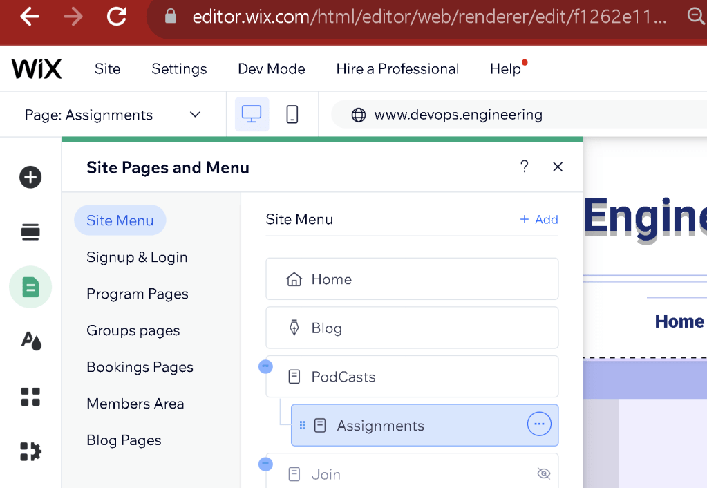Reload the page with refresh icon
The width and height of the screenshot is (707, 488).
coord(116,17)
